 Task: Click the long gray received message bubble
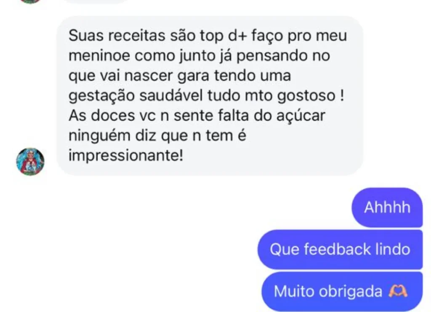click(210, 96)
